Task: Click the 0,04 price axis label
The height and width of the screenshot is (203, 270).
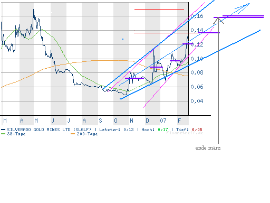Action: (x=197, y=101)
